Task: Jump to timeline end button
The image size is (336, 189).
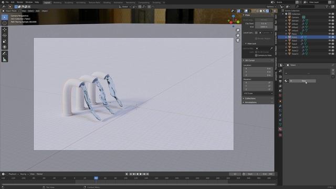Action: click(148, 174)
